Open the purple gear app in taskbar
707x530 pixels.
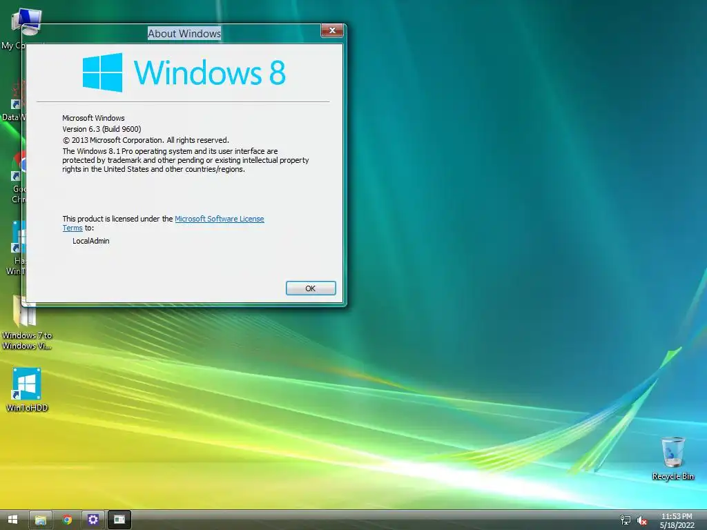click(x=93, y=520)
